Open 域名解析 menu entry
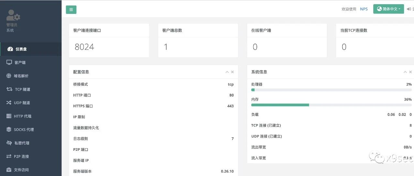This screenshot has height=176, width=414. click(31, 76)
